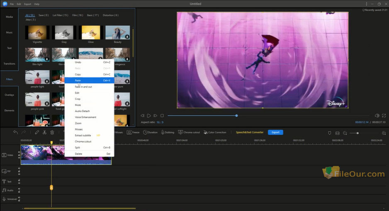Screen dimensions: 389x211
Task: Toggle Video track eye visibility
Action: (x=19, y=158)
